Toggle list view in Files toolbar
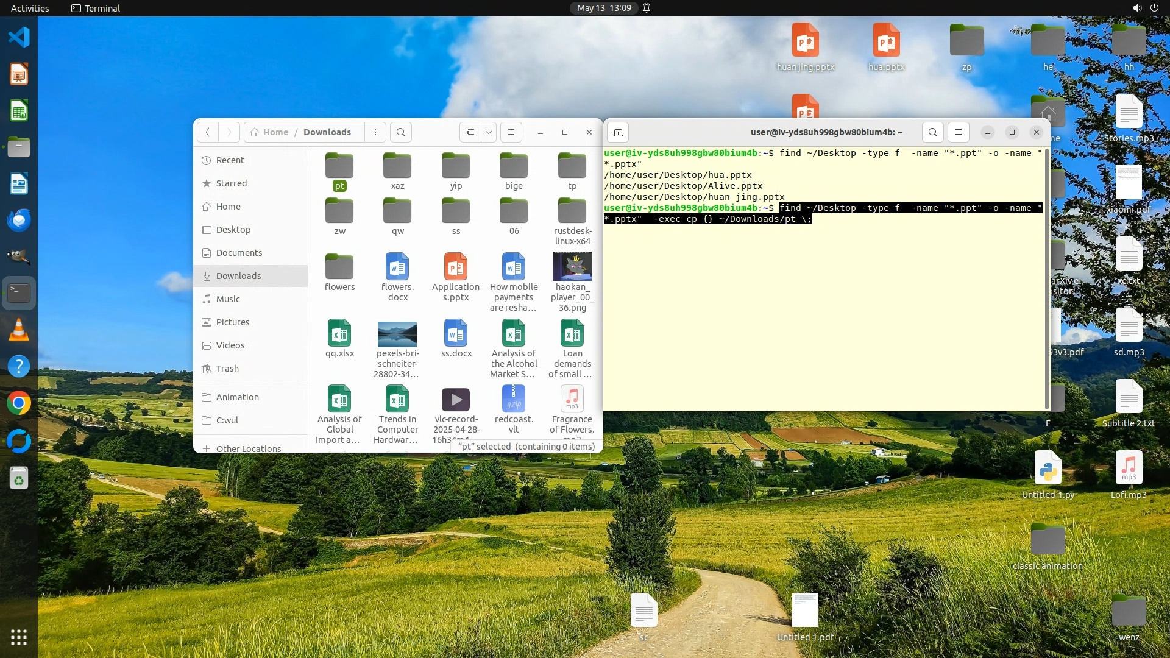1170x658 pixels. click(470, 132)
